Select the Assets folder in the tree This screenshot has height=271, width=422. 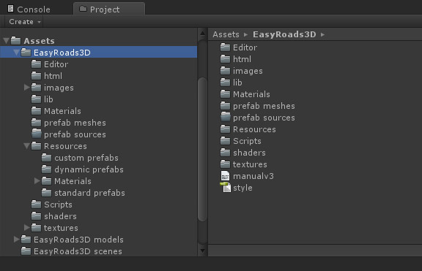[x=39, y=41]
